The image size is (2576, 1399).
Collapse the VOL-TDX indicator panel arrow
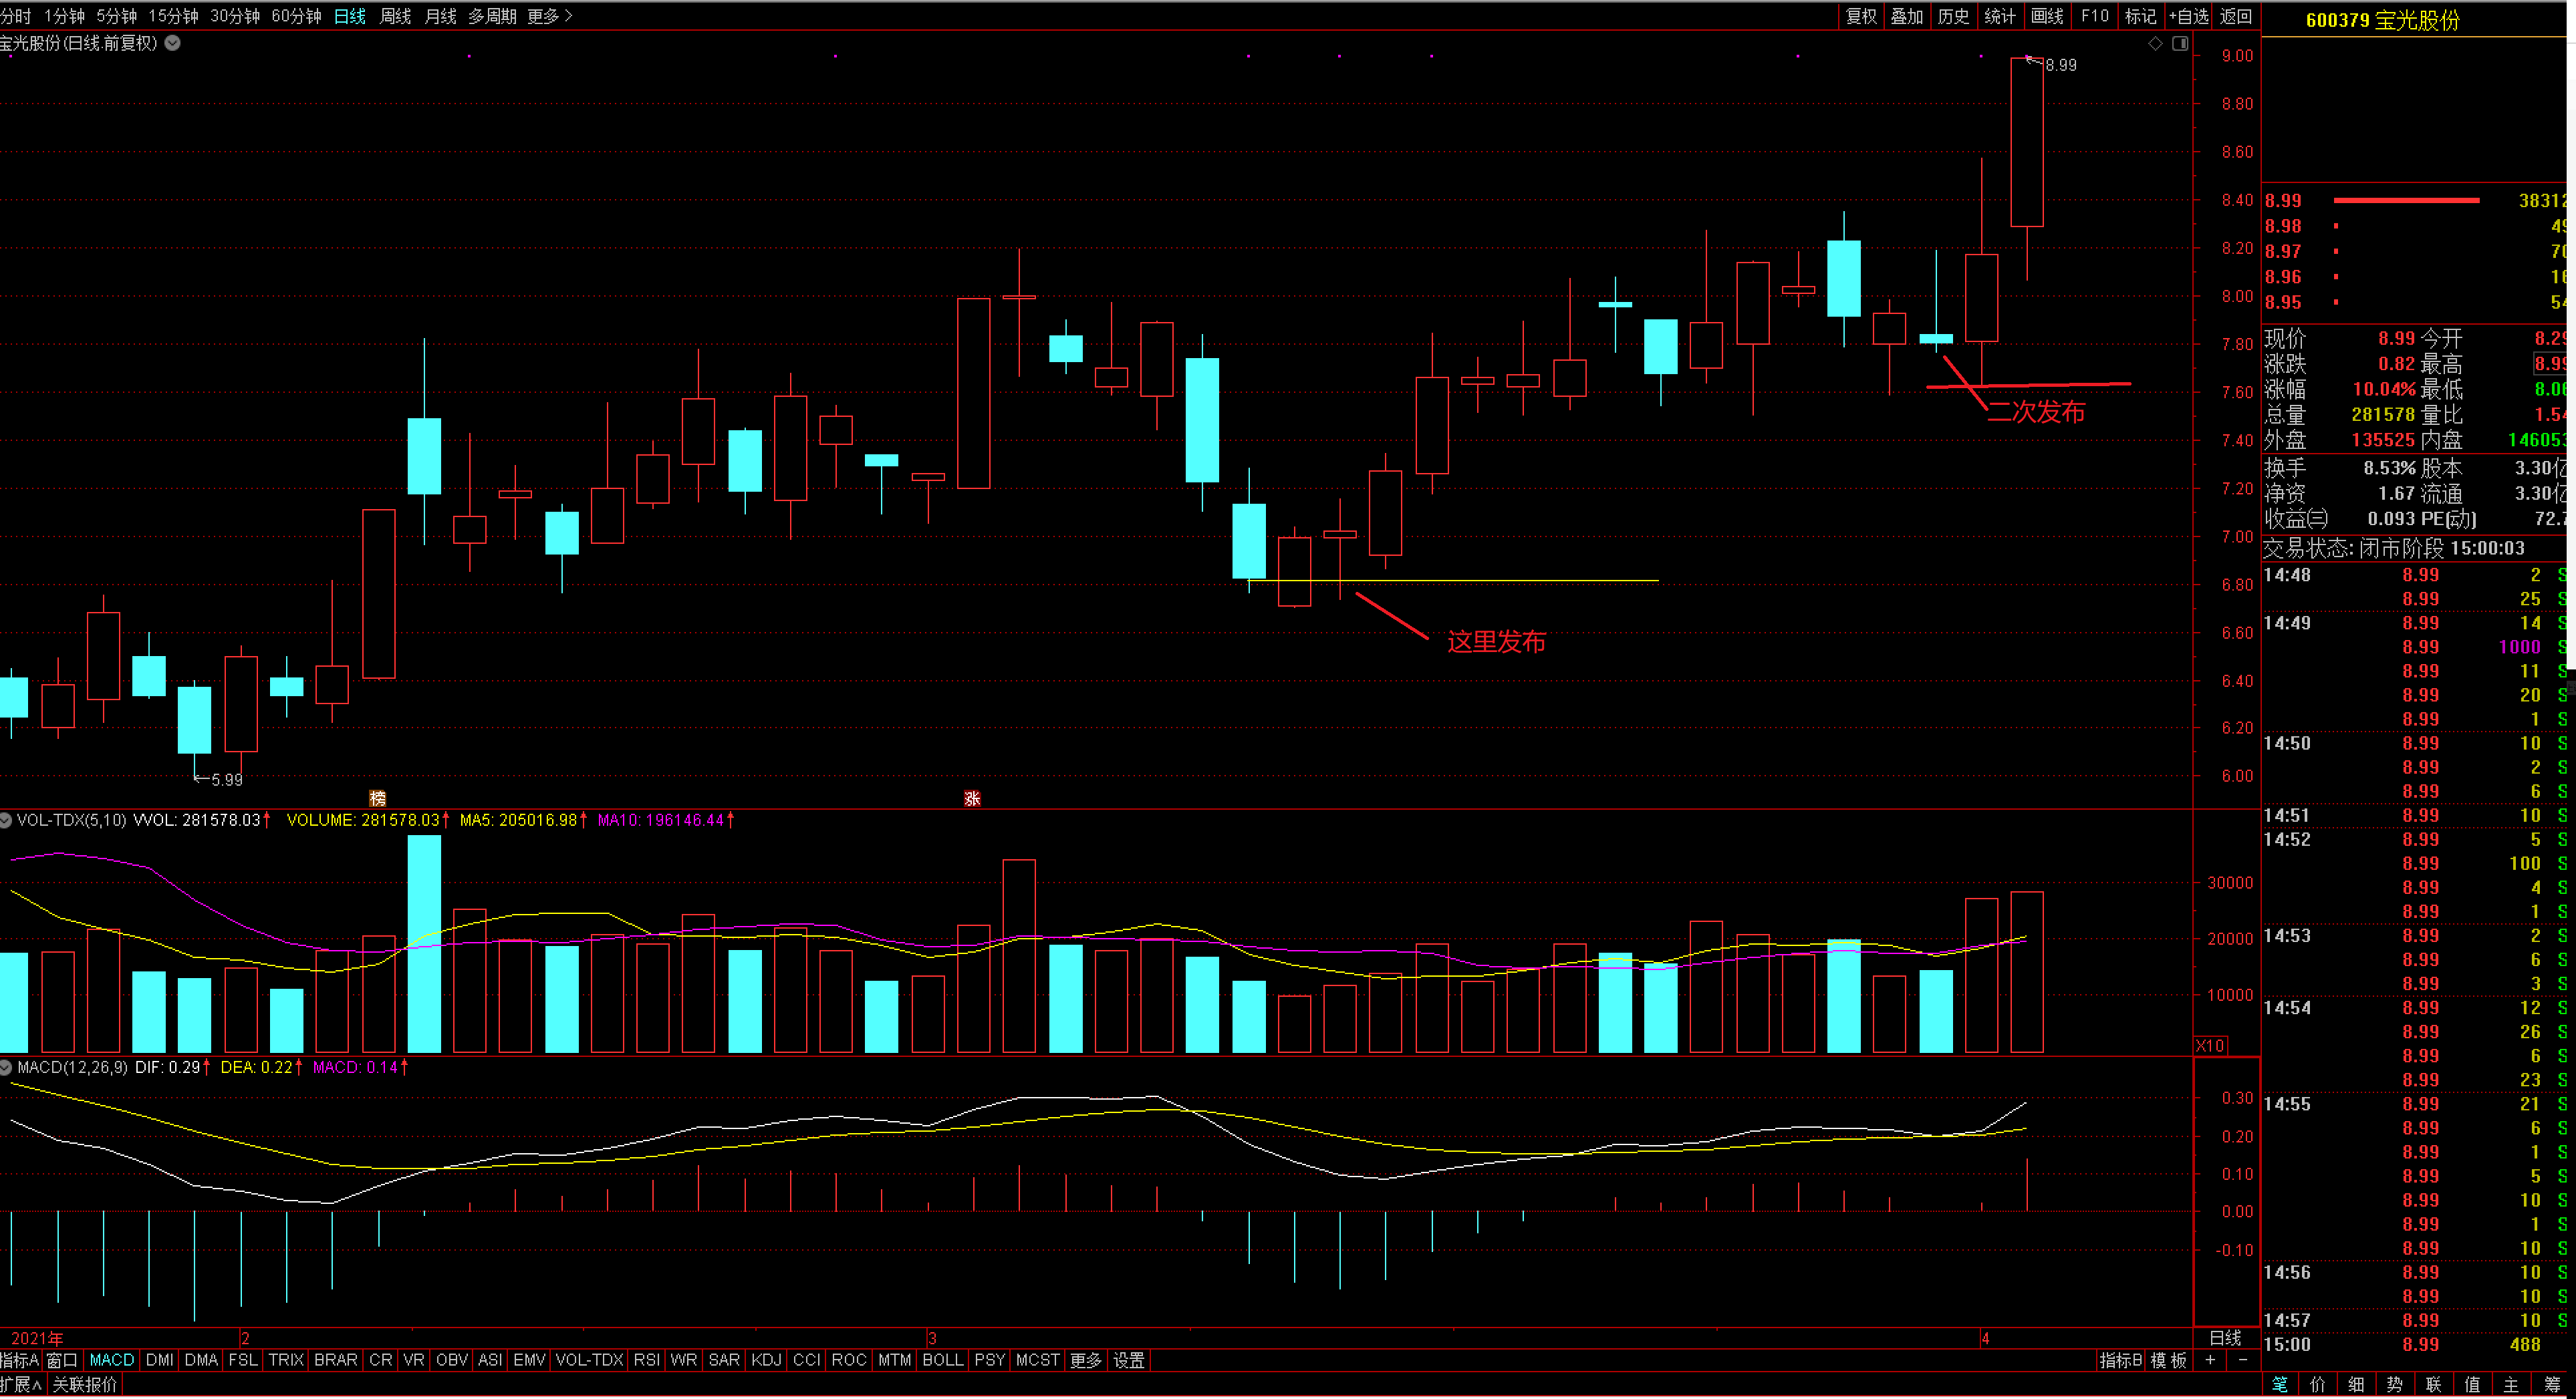(6, 820)
